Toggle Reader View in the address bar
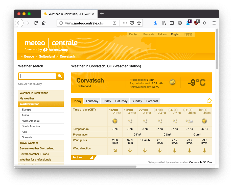 click(x=114, y=23)
